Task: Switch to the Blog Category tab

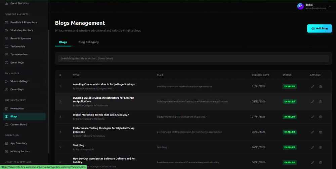Action: 88,42
